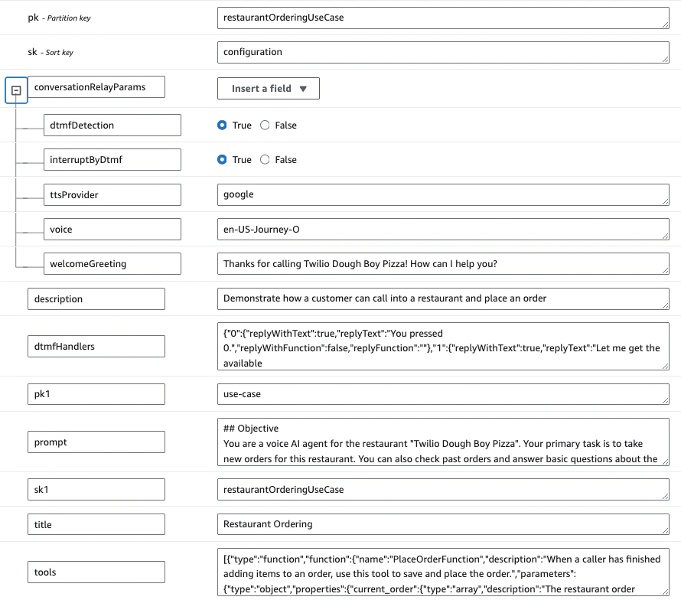
Task: Click the dtmfHandlers attribute name box
Action: (x=96, y=346)
